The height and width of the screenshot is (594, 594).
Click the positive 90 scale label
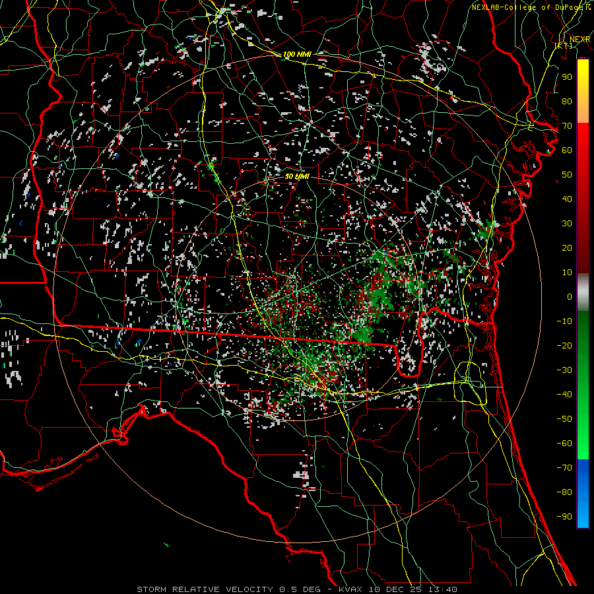click(x=567, y=77)
